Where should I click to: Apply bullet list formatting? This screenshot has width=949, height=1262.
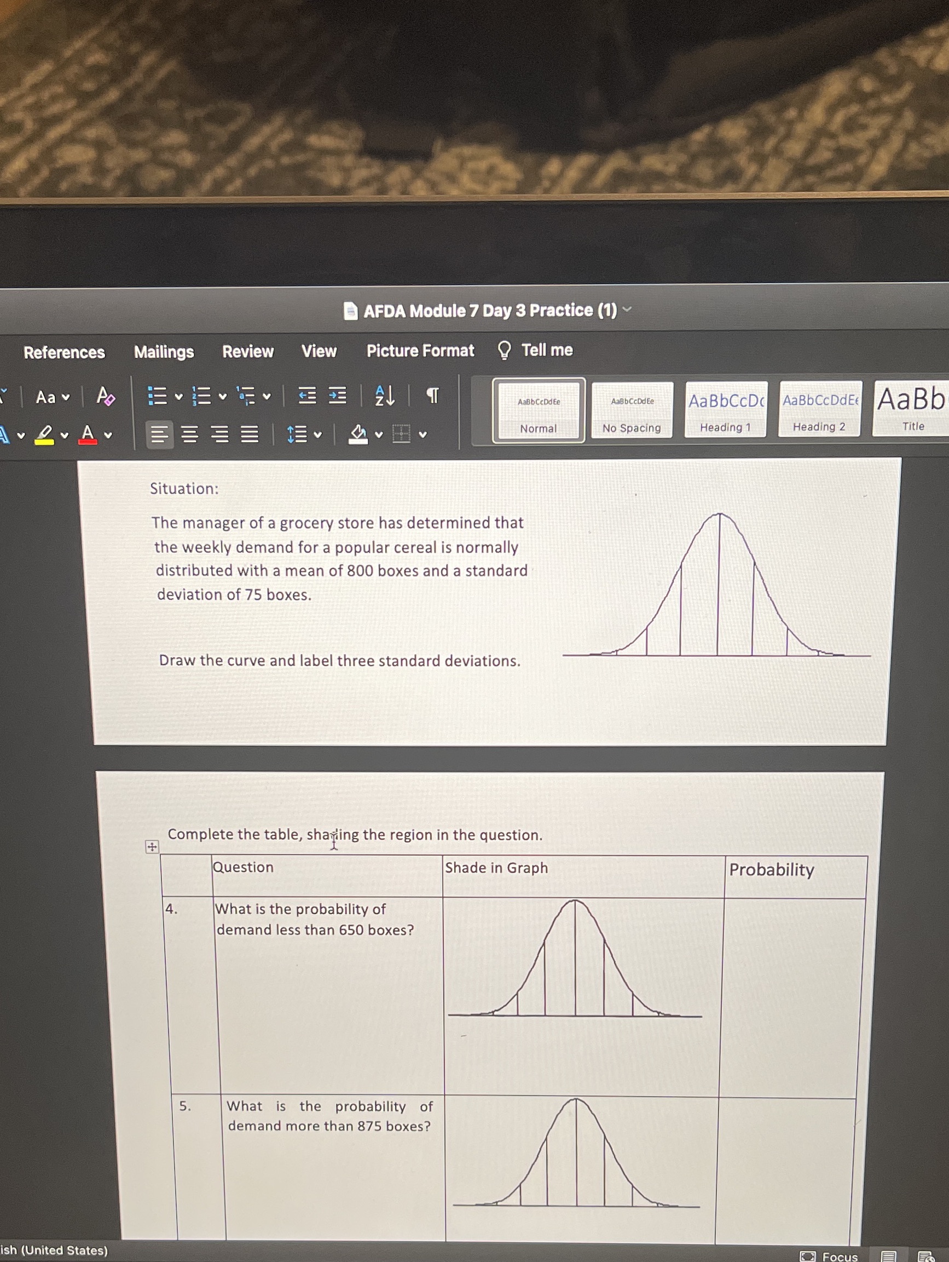coord(157,396)
